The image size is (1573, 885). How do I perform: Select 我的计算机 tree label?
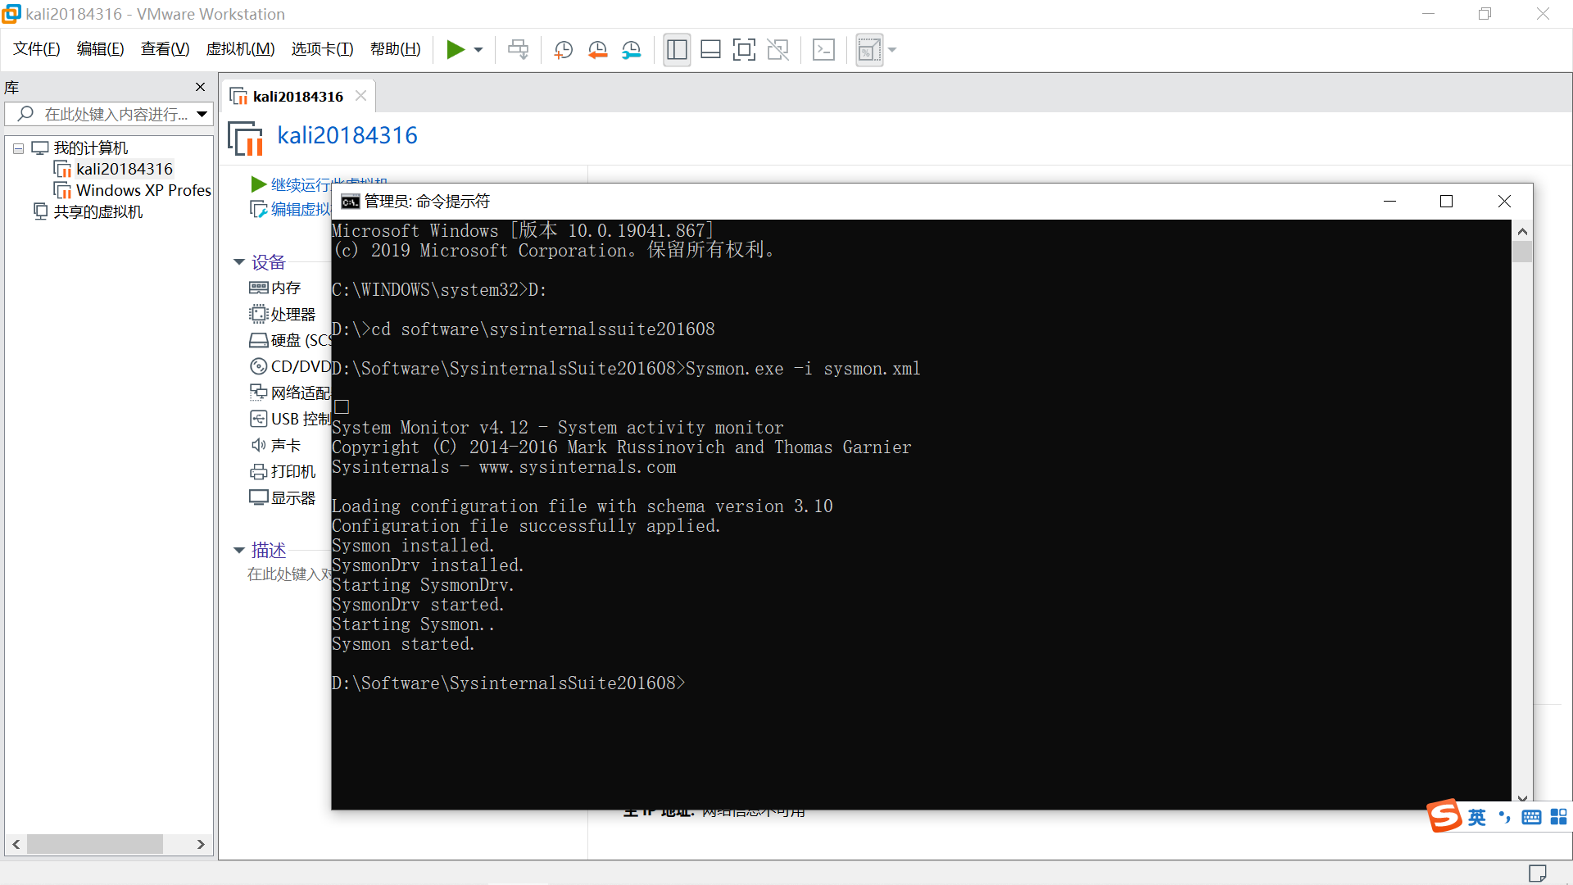[x=91, y=148]
